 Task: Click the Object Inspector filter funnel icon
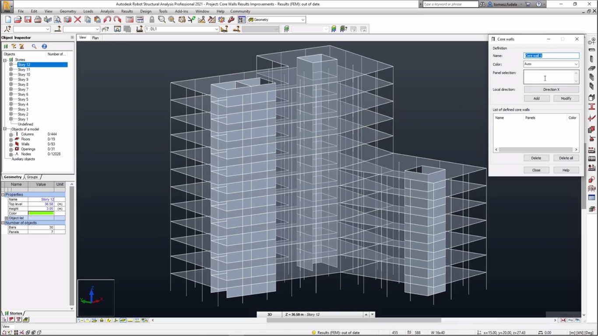[x=14, y=46]
